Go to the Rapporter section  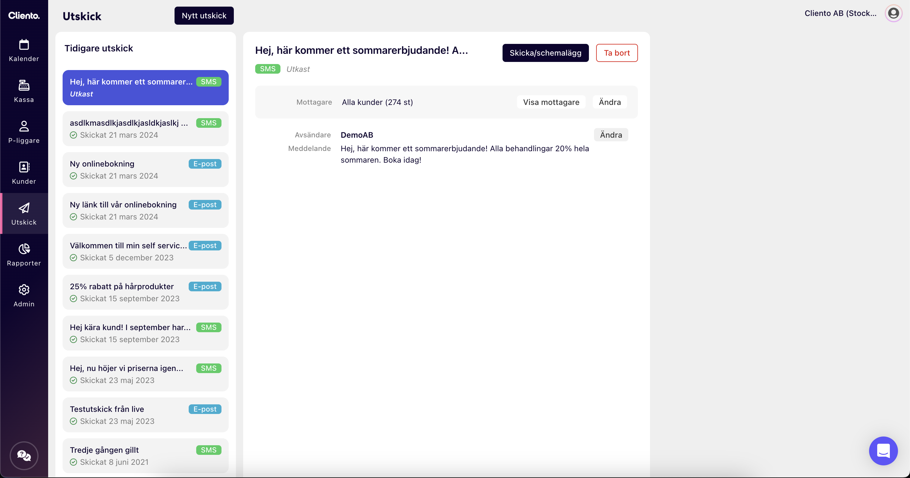[x=24, y=255]
